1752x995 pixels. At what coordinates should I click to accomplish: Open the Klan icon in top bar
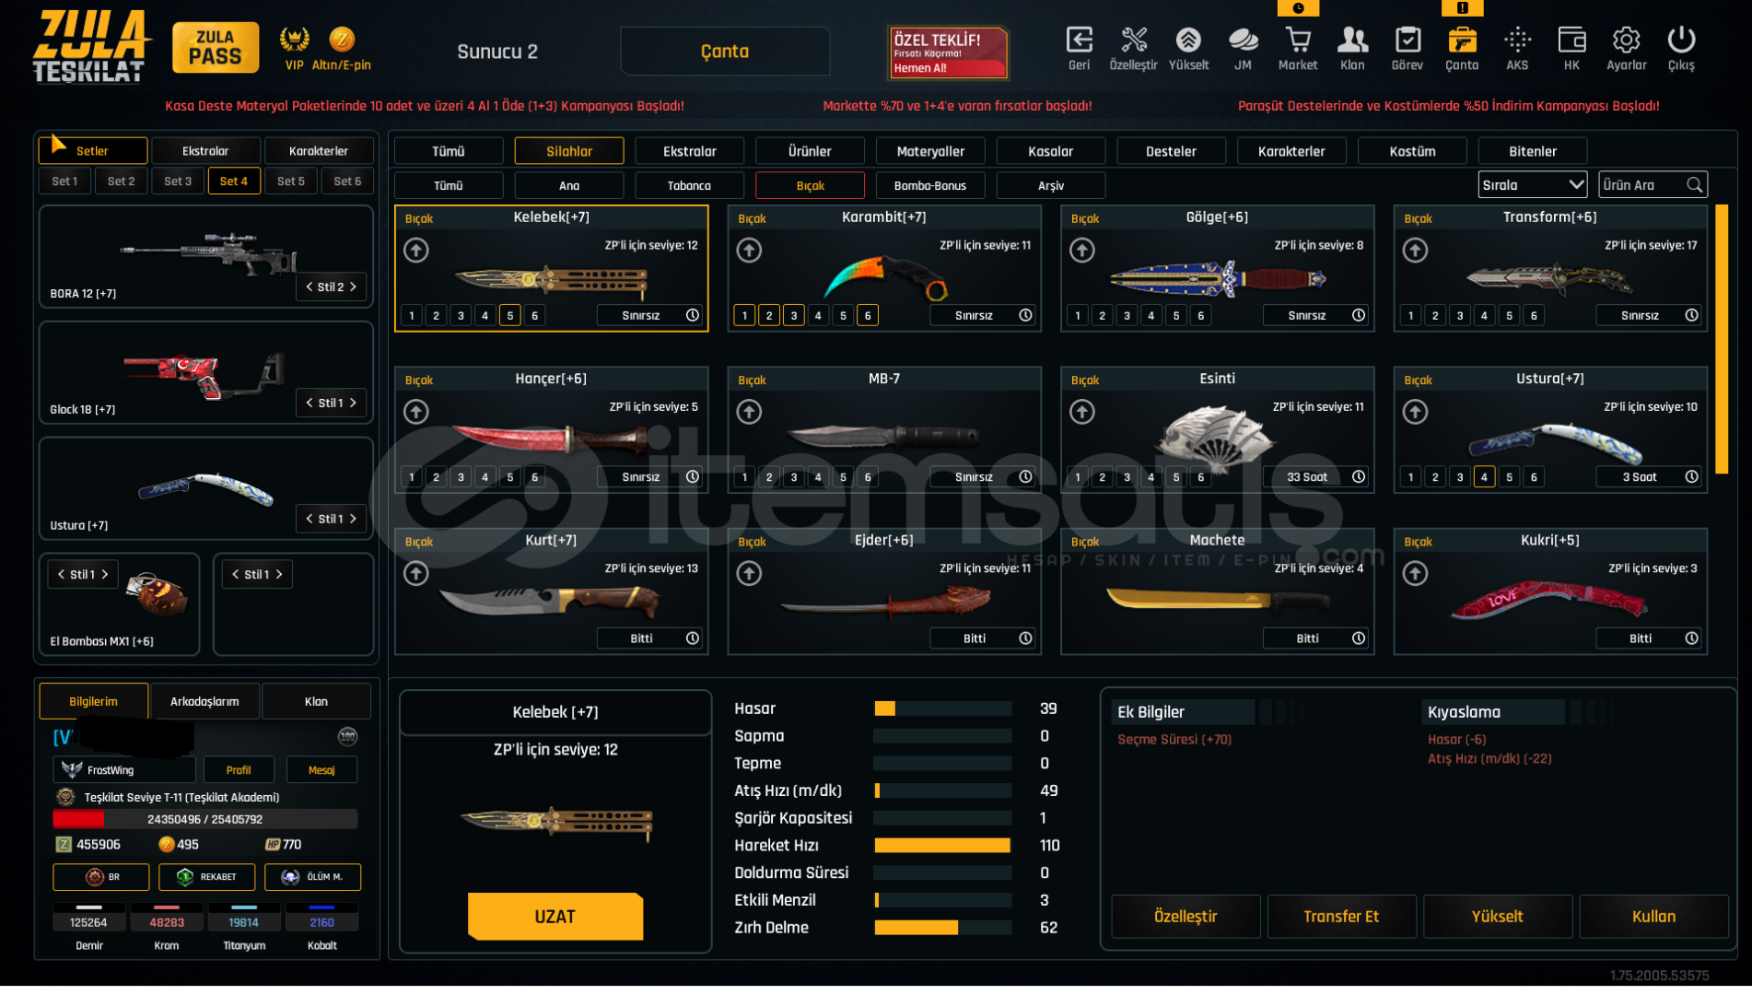pos(1352,40)
